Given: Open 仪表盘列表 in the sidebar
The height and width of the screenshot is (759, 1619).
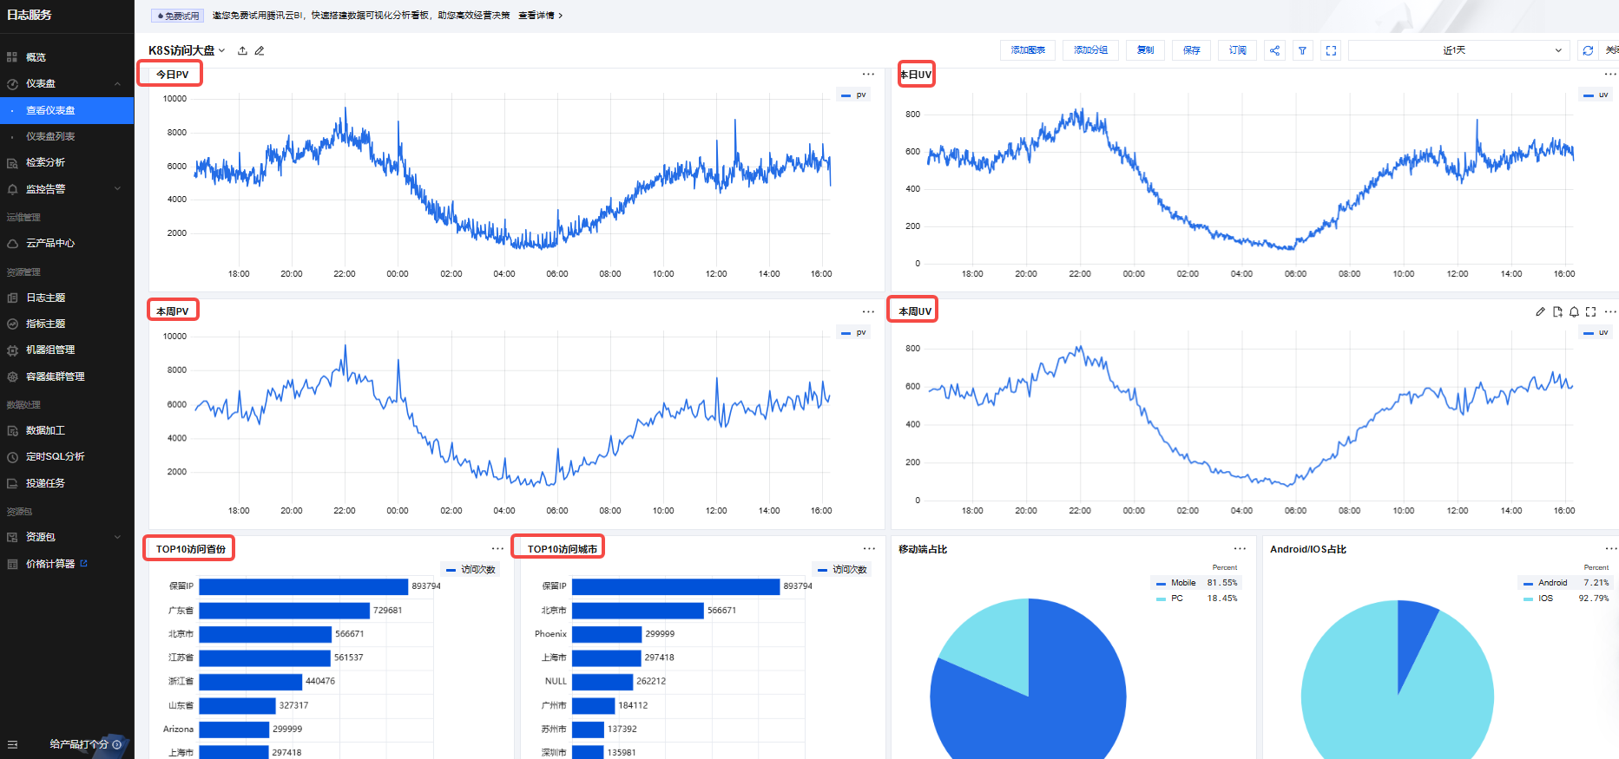Looking at the screenshot, I should [50, 136].
